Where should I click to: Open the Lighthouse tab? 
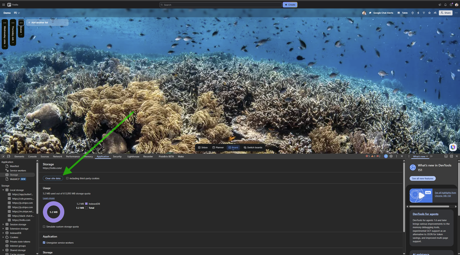coord(133,156)
